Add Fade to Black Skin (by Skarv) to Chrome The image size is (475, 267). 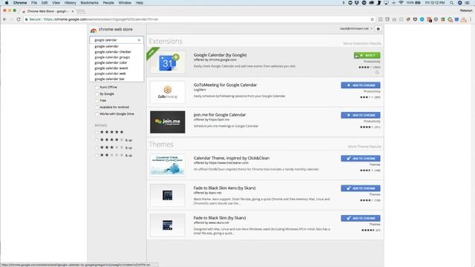361,218
